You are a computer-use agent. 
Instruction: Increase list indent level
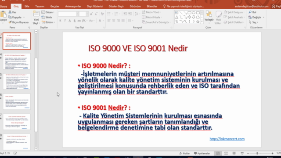[130, 14]
